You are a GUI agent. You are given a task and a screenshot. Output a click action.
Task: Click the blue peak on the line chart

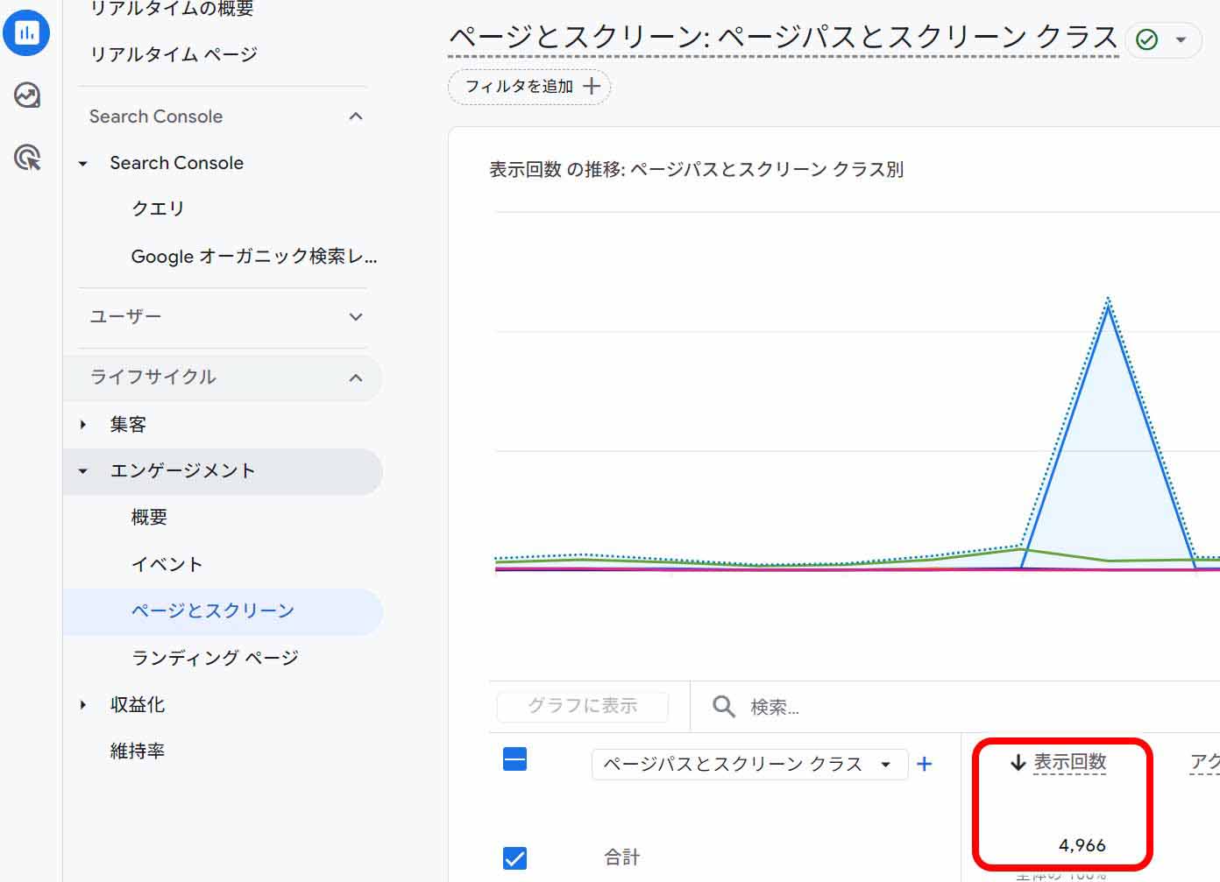1109,305
